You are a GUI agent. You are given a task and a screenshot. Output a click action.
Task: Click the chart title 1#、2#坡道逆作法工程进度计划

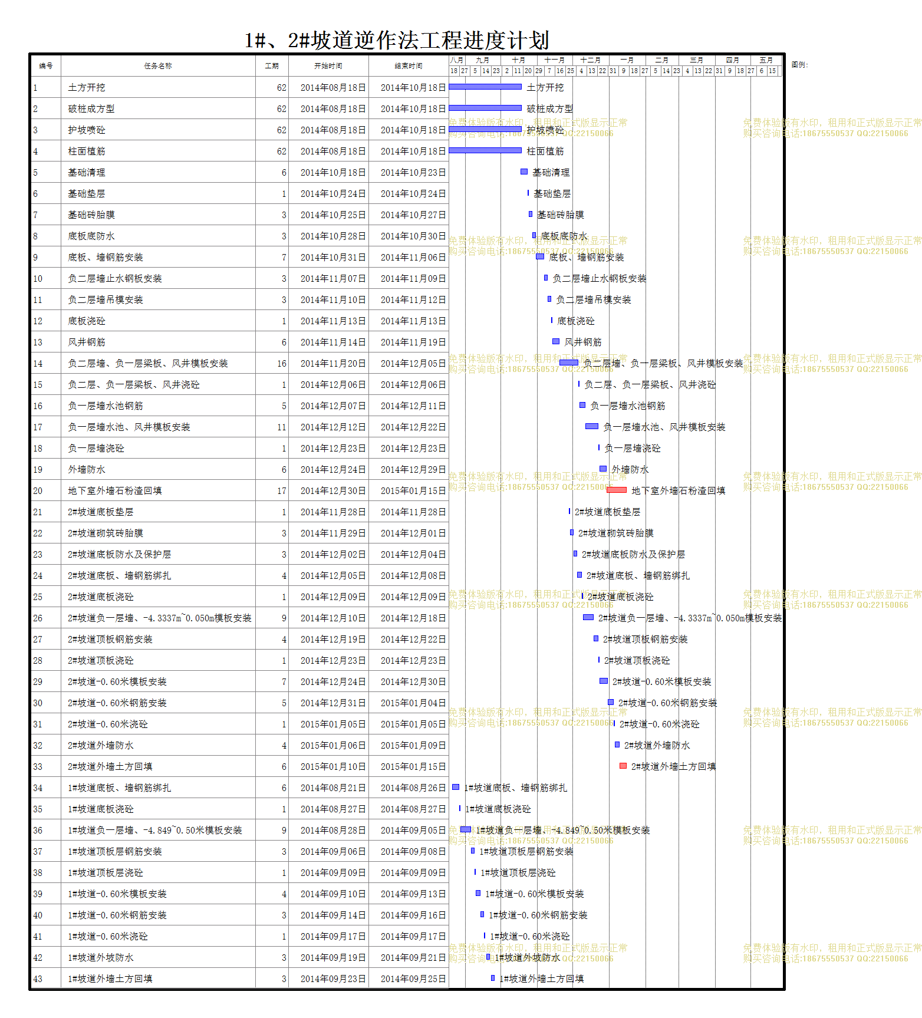[x=397, y=40]
